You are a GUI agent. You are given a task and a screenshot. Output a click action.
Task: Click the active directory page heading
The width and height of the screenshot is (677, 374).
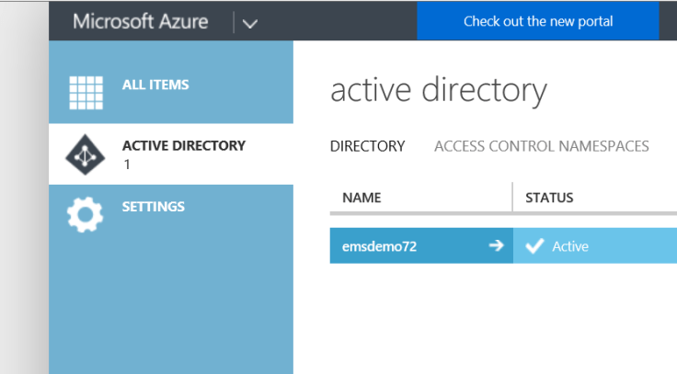[438, 90]
